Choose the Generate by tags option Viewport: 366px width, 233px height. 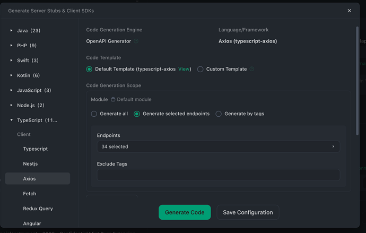tap(219, 114)
